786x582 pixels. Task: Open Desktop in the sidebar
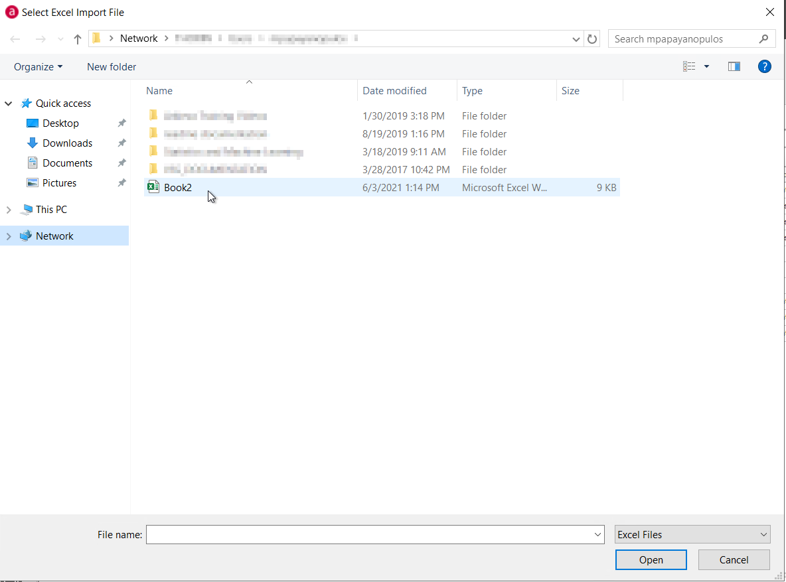coord(60,123)
